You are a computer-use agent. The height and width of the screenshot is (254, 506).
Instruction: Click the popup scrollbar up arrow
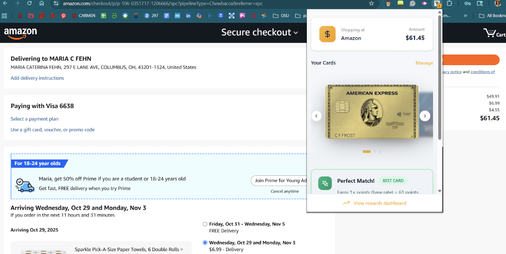coord(440,12)
